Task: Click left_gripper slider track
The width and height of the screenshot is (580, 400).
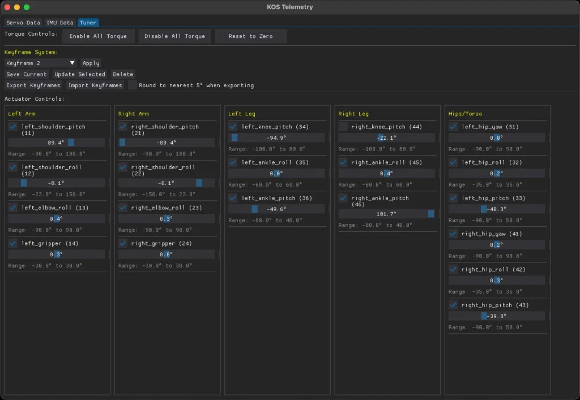Action: pyautogui.click(x=56, y=255)
